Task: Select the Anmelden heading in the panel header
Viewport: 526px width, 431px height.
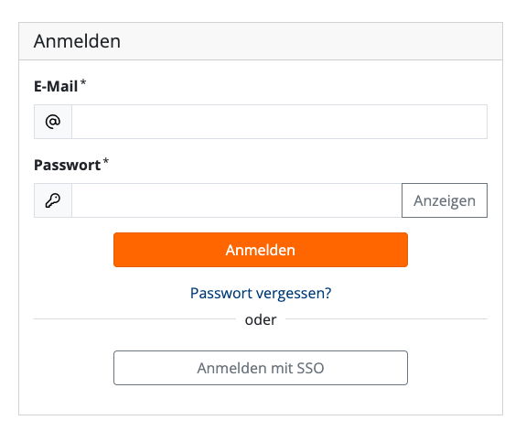Action: 77,41
